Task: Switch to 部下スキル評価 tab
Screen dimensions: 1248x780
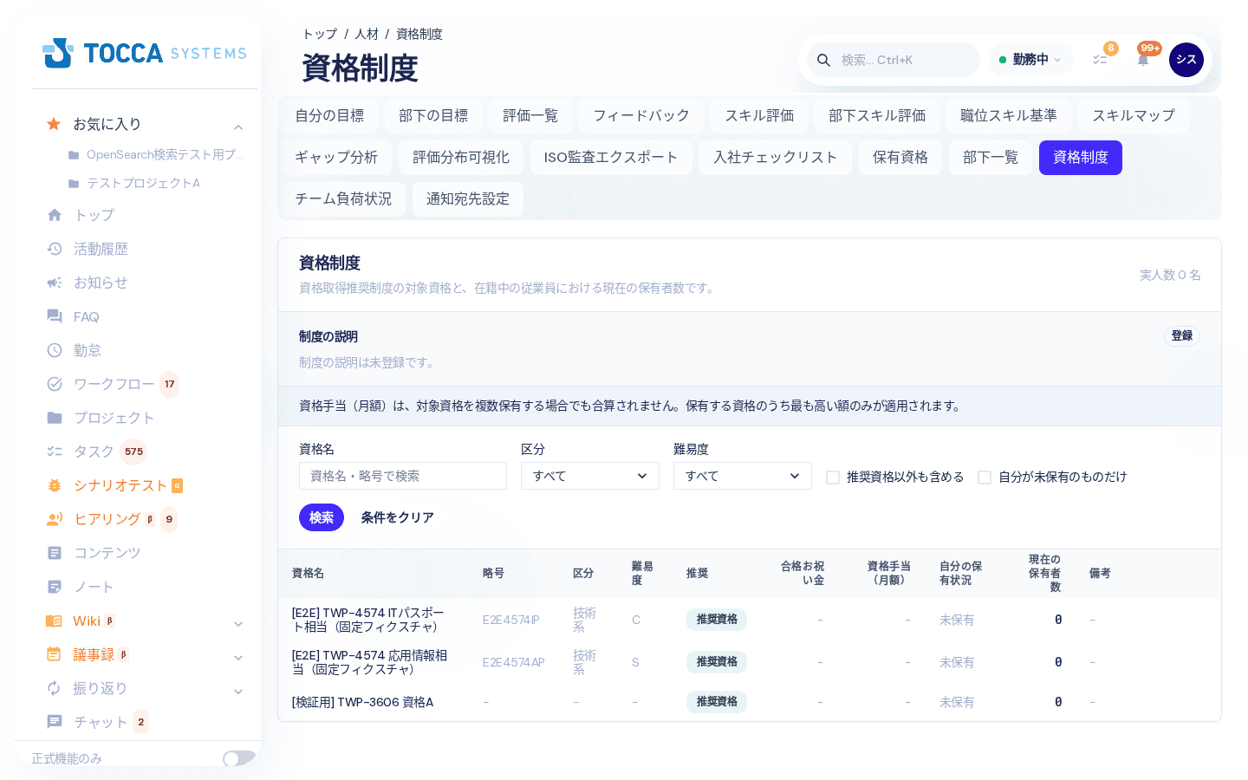Action: pos(877,116)
